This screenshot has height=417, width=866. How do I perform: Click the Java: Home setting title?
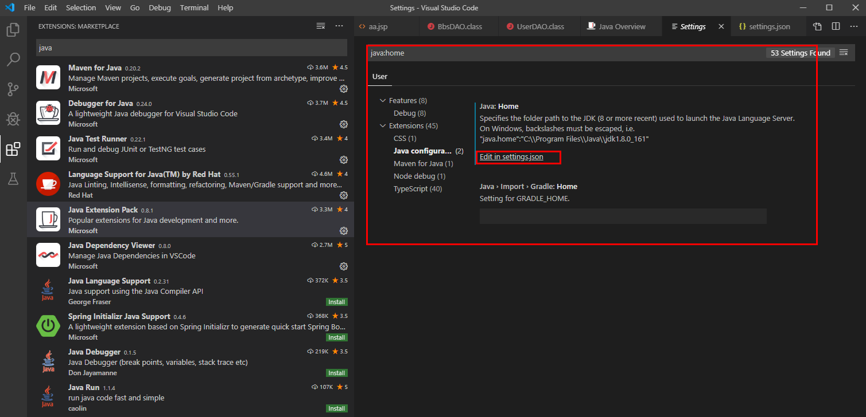point(499,106)
